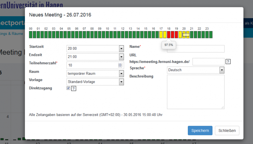Select the first yellow slot at hour 17
The image size is (253, 144).
[x=161, y=35]
